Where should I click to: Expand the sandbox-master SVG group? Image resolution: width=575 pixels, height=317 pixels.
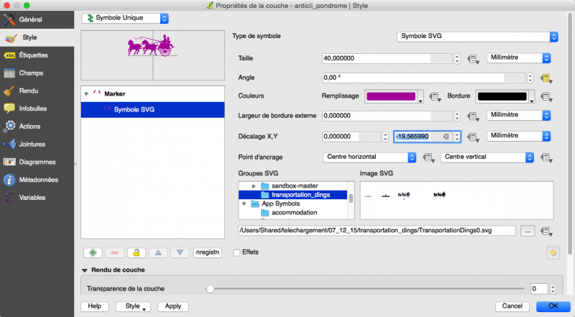click(254, 186)
